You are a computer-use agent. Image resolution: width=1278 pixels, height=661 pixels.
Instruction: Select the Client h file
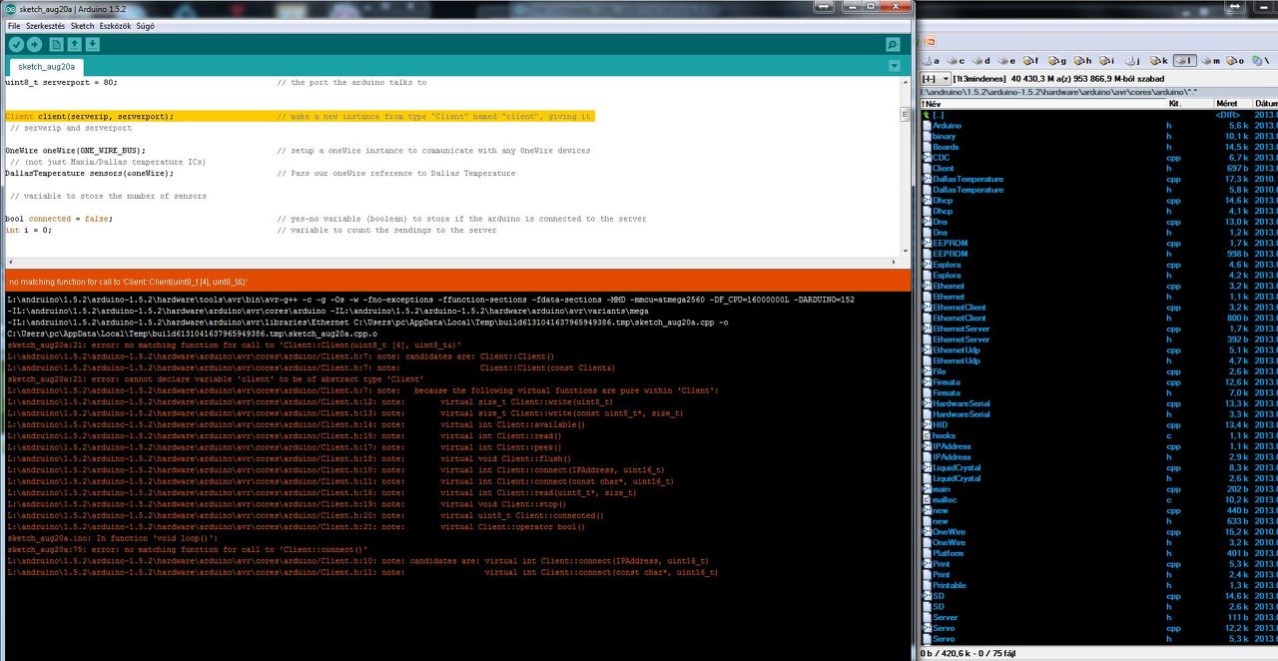coord(1098,168)
